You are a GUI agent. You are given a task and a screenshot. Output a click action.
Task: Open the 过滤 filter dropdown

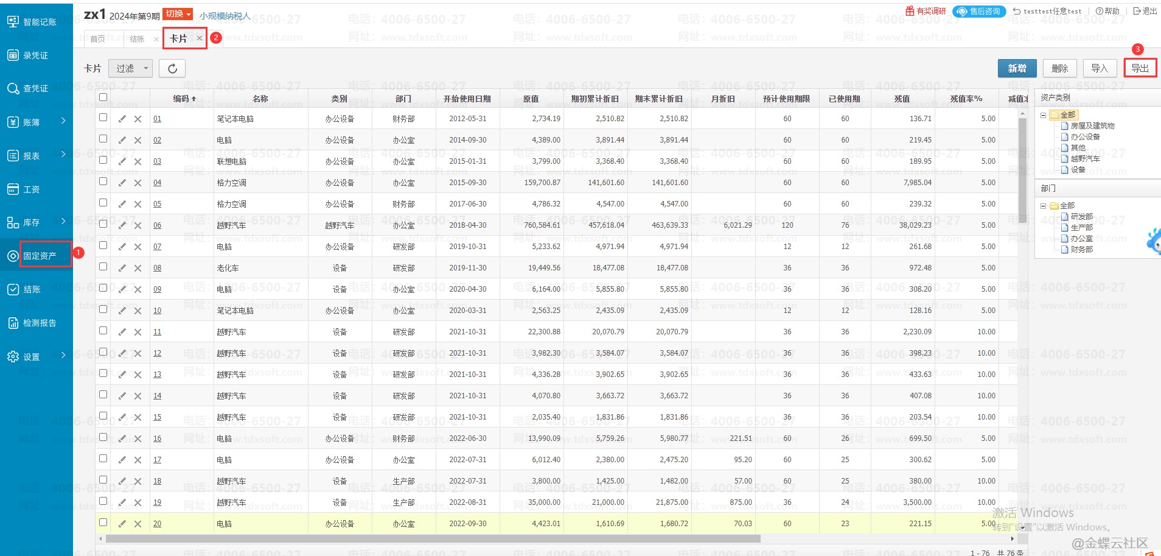point(130,68)
